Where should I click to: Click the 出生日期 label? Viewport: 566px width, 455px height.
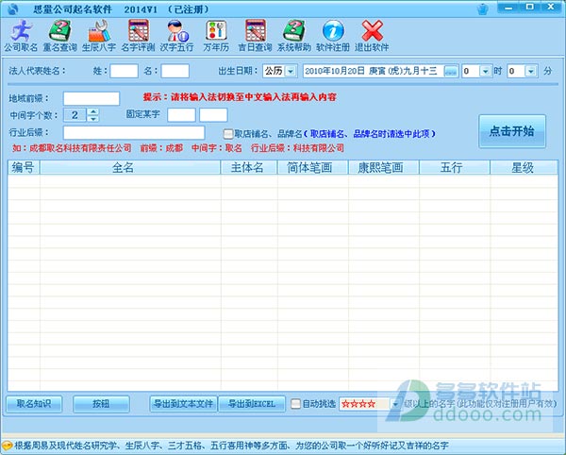click(238, 71)
